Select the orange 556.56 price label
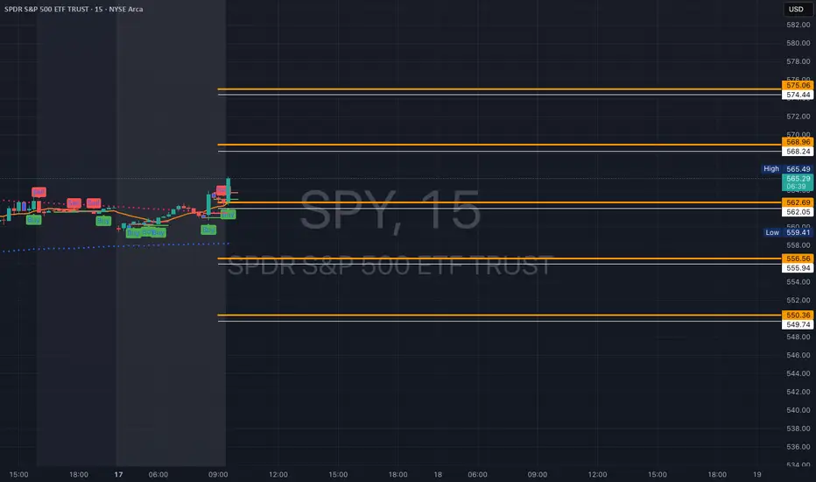816x482 pixels. (x=798, y=259)
